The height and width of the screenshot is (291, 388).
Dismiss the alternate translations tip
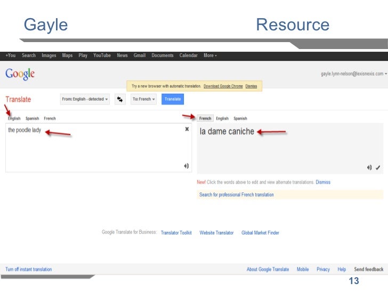[323, 182]
